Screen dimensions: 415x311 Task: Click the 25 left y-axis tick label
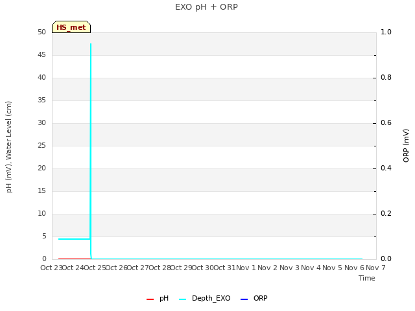pos(41,145)
